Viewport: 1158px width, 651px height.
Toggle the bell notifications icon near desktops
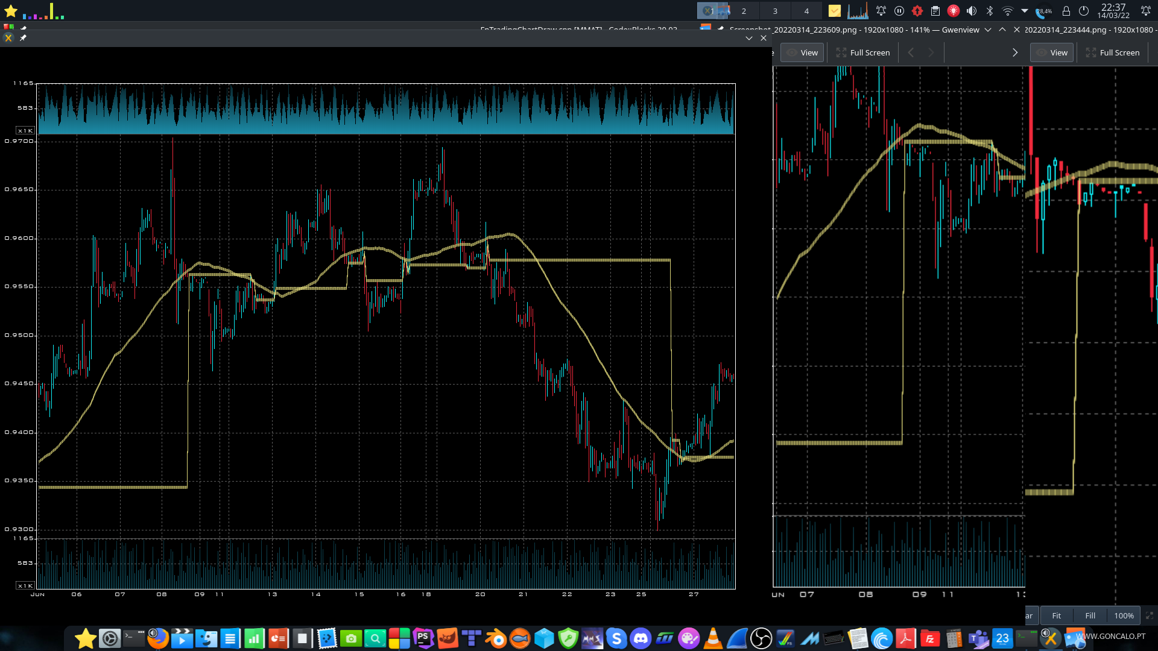[x=881, y=11]
